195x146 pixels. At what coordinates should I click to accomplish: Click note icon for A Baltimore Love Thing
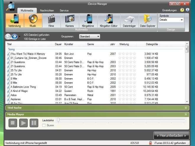(9, 87)
